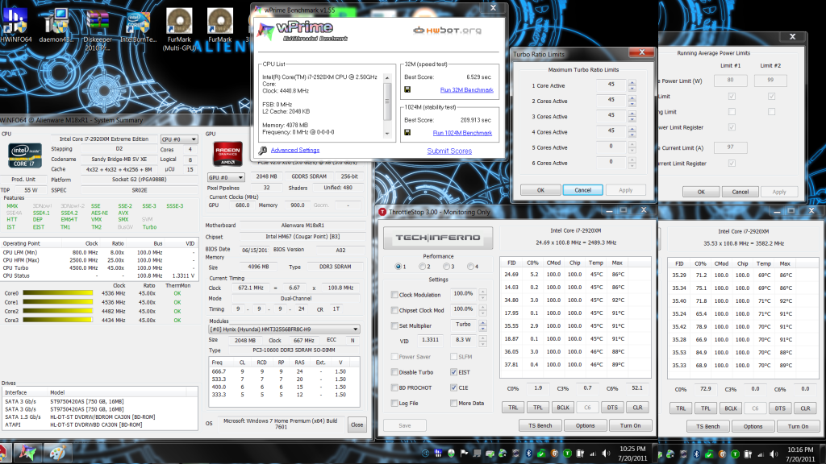Viewport: 826px width, 464px height.
Task: Enable the BD PROCHOT checkbox
Action: [394, 387]
